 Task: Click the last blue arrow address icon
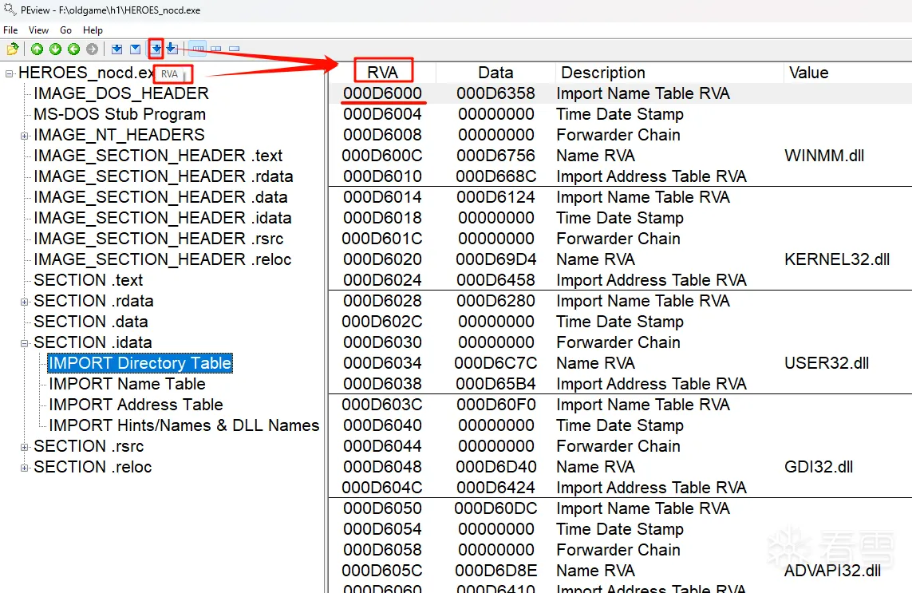tap(172, 49)
